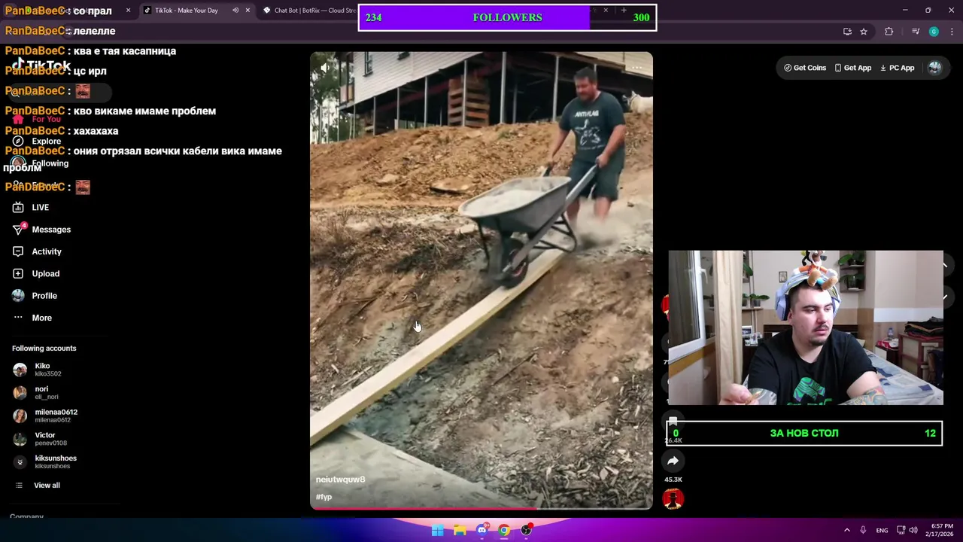Open Messages in the TikTok sidebar
The image size is (963, 542).
41,230
